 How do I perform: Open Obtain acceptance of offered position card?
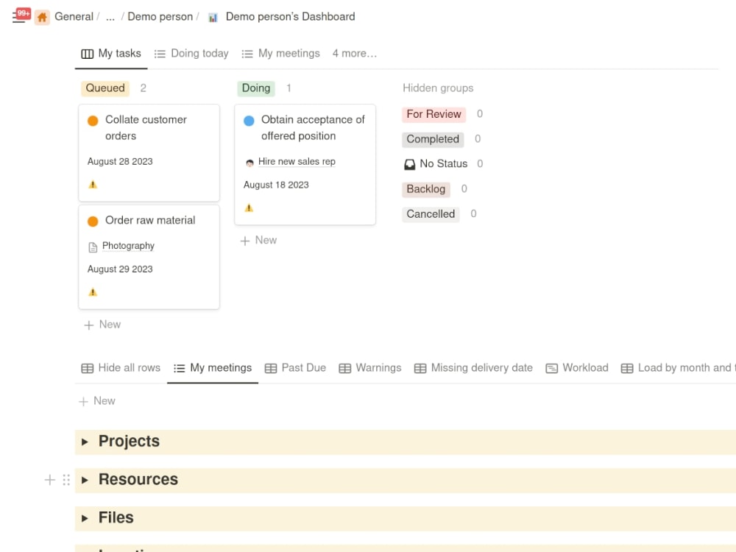click(x=305, y=165)
